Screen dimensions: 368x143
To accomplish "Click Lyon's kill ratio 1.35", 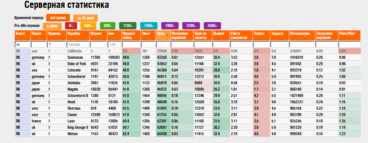I will click(342, 121).
